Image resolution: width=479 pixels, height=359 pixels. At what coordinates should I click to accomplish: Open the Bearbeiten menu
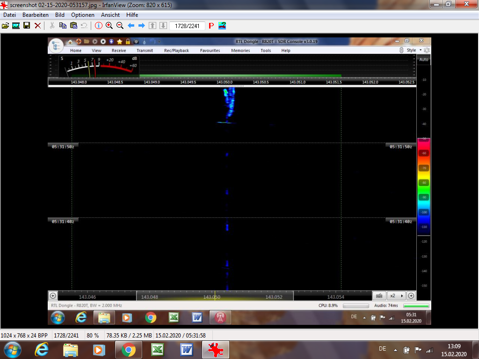pos(36,14)
